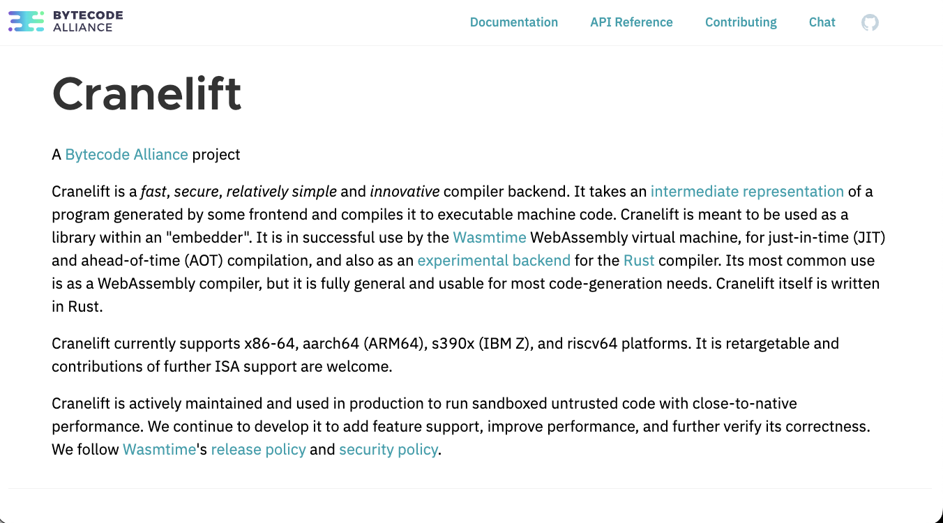The image size is (943, 523).
Task: Open the intermediate representation link
Action: click(746, 191)
